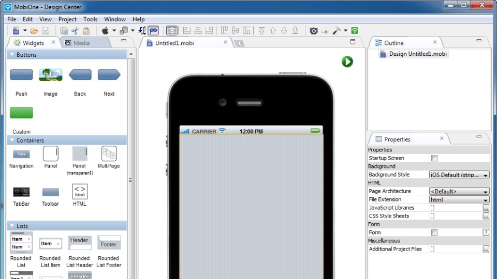Viewport: 497px width, 279px height.
Task: Click the cloud upload toolbar icon
Action: click(x=325, y=31)
